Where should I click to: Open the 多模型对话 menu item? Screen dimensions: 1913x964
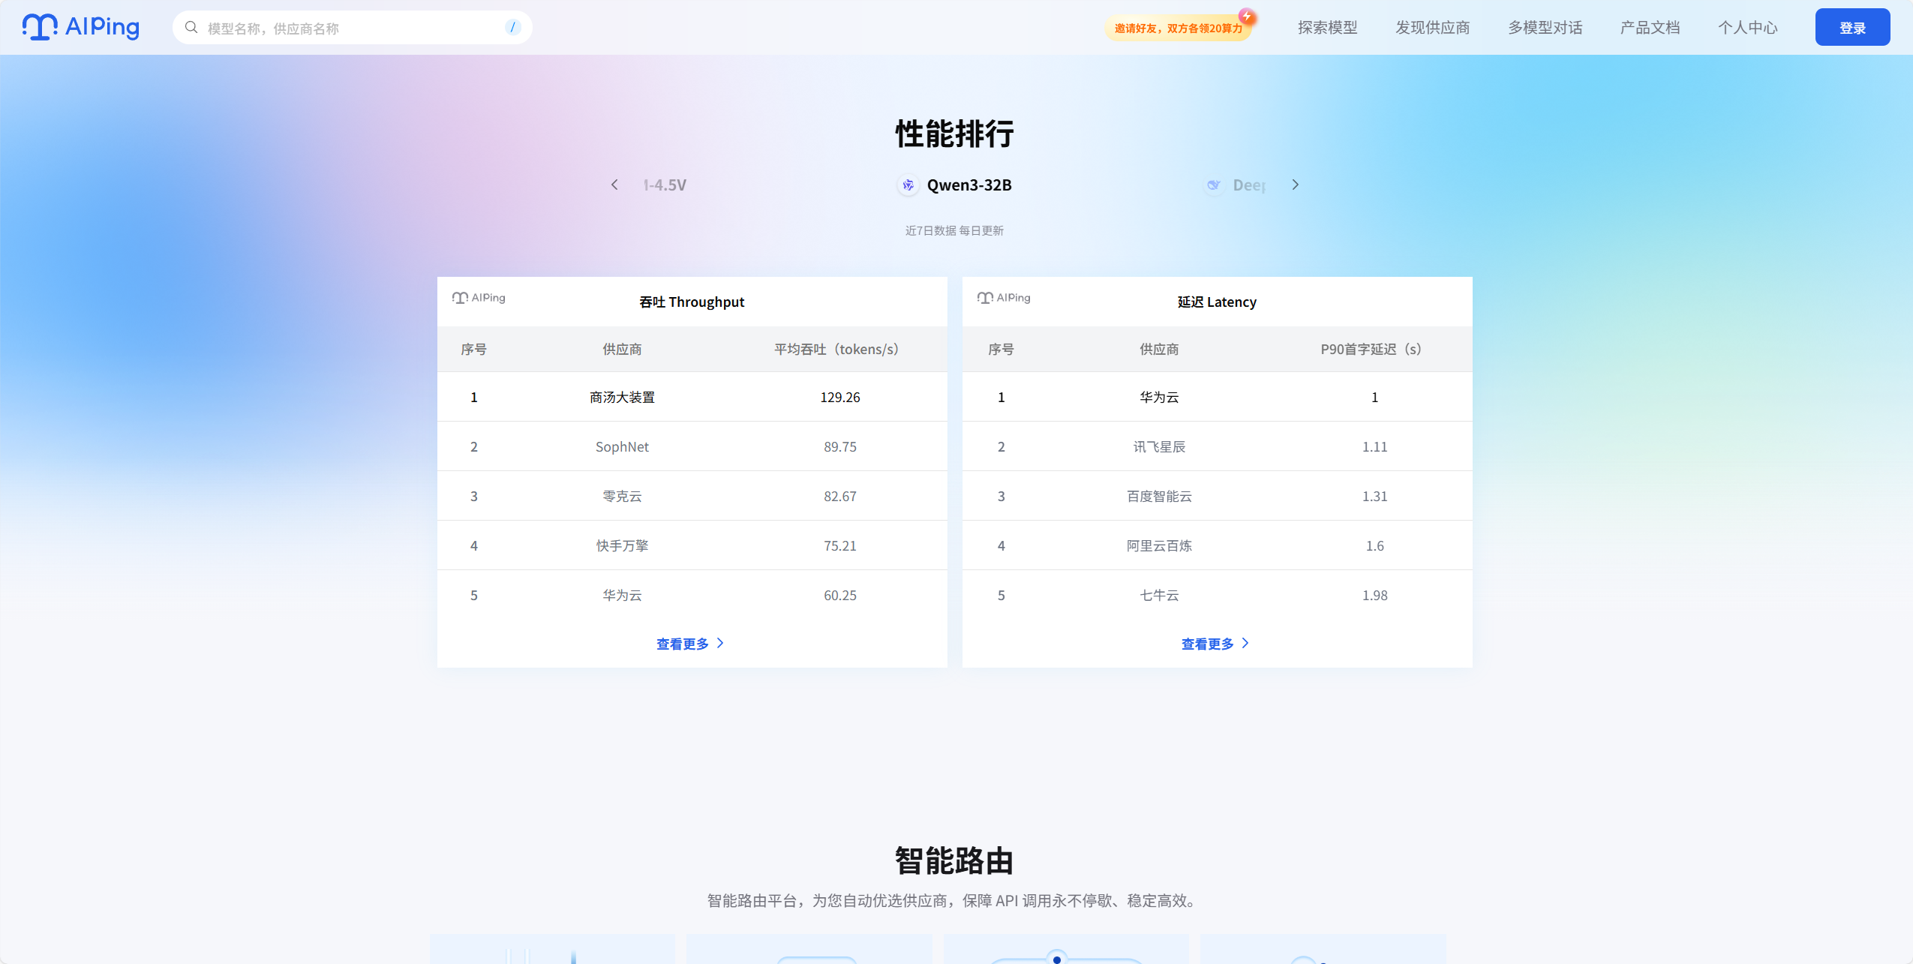(1545, 28)
